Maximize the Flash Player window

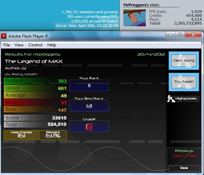(180, 35)
